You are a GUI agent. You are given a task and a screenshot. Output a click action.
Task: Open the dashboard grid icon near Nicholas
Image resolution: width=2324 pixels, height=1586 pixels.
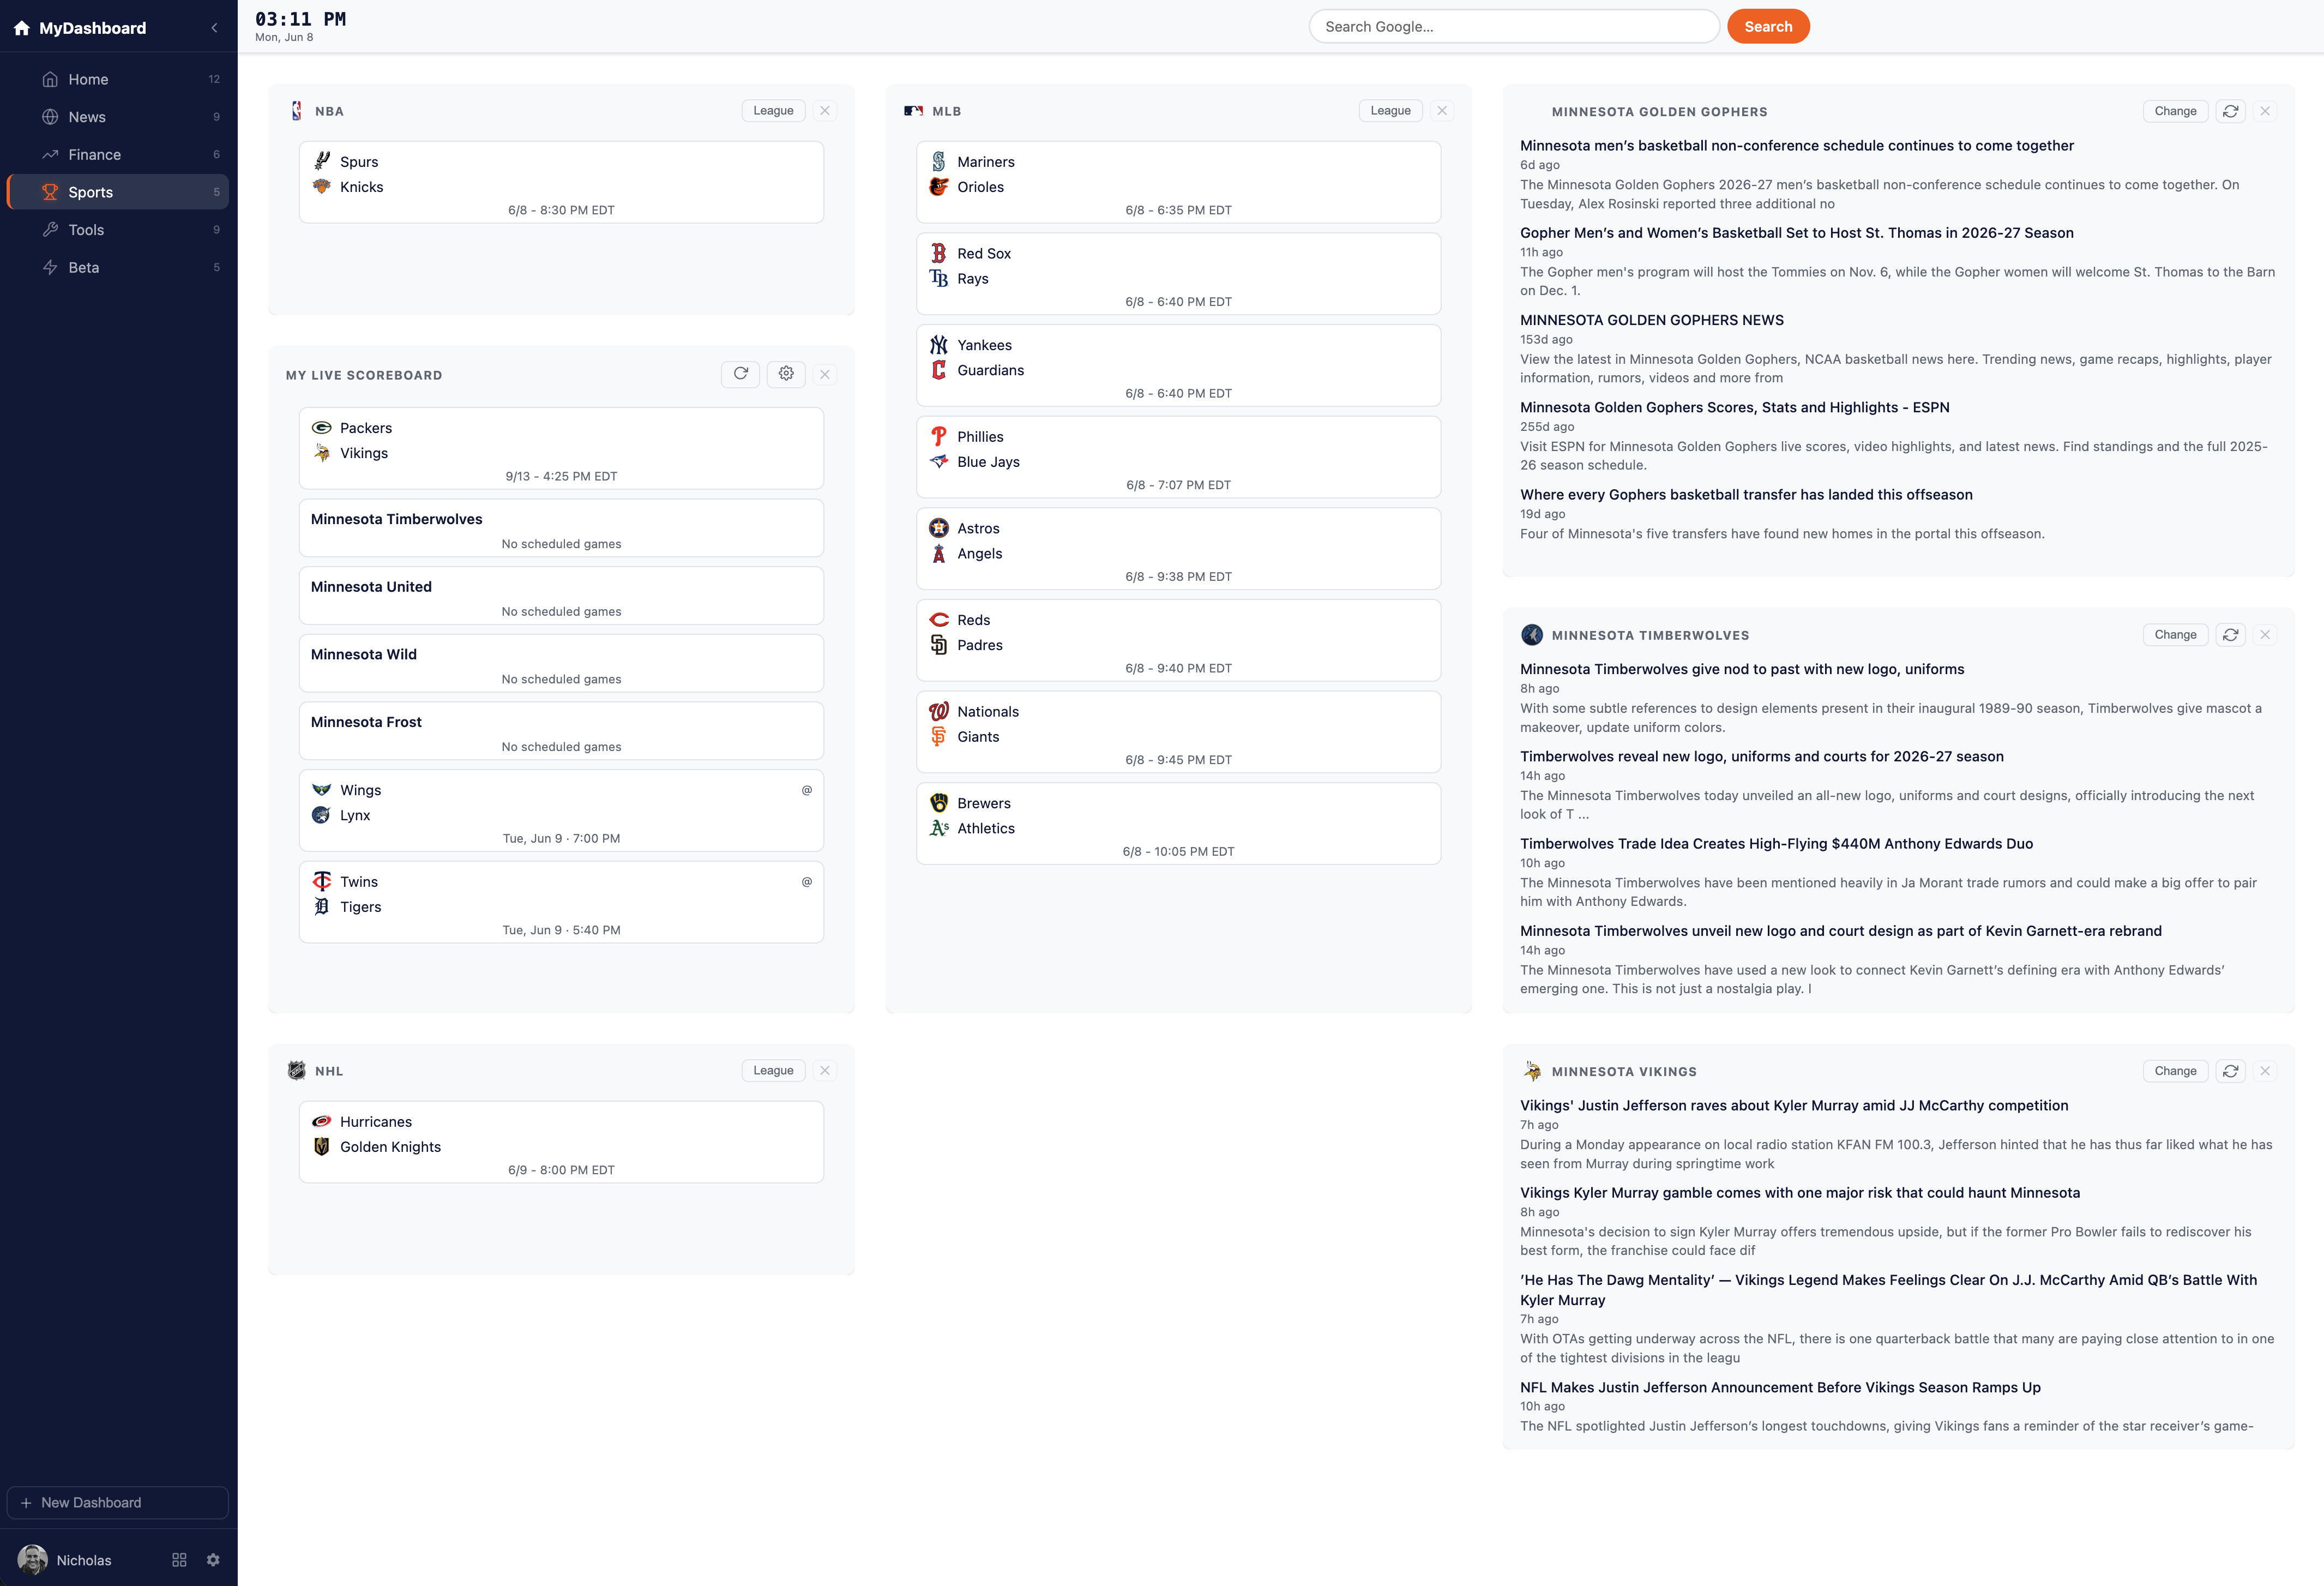tap(179, 1559)
